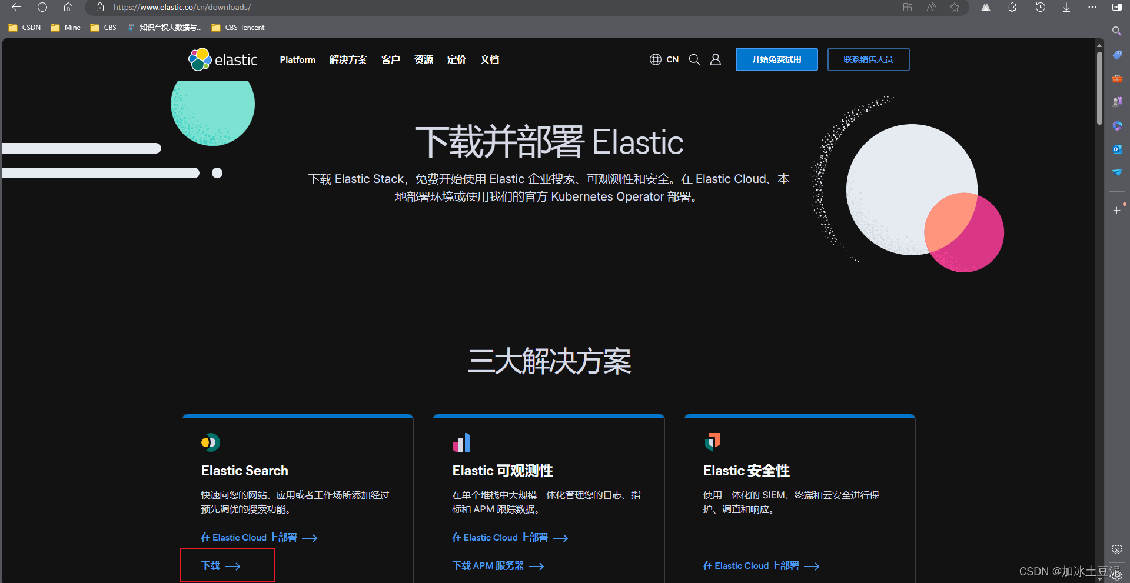This screenshot has height=583, width=1130.
Task: Open the sidebar search icon
Action: pyautogui.click(x=1116, y=31)
